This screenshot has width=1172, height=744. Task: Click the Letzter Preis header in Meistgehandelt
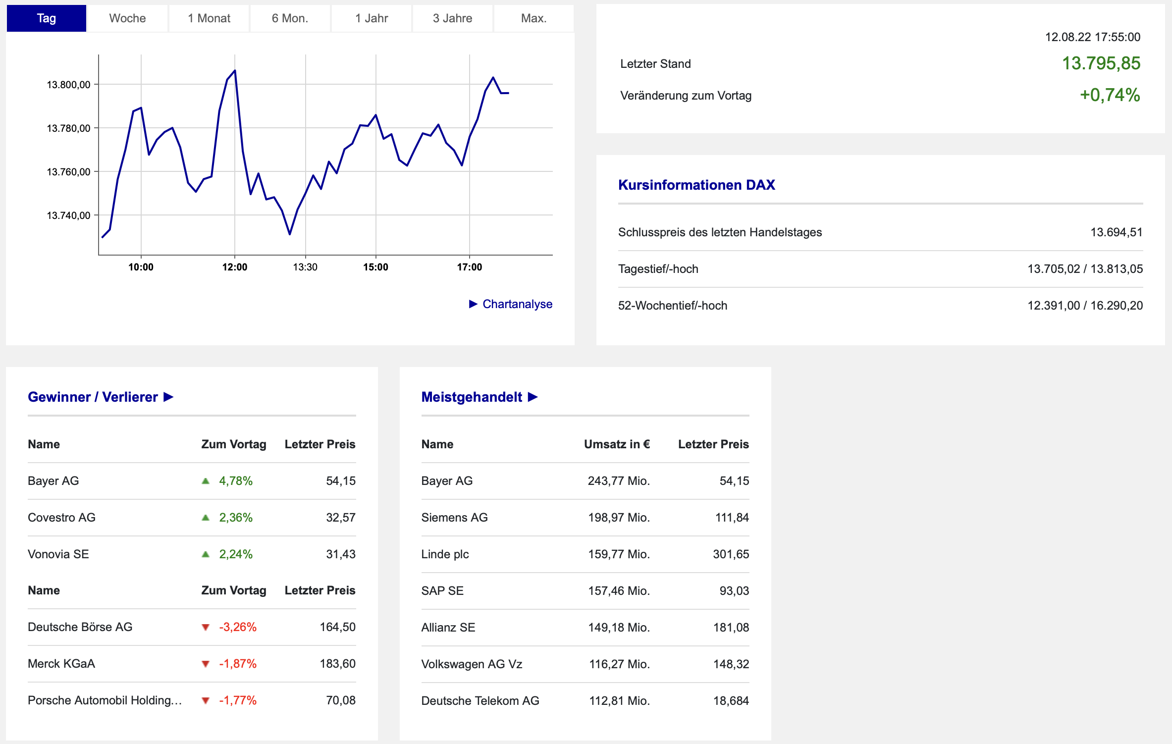713,444
